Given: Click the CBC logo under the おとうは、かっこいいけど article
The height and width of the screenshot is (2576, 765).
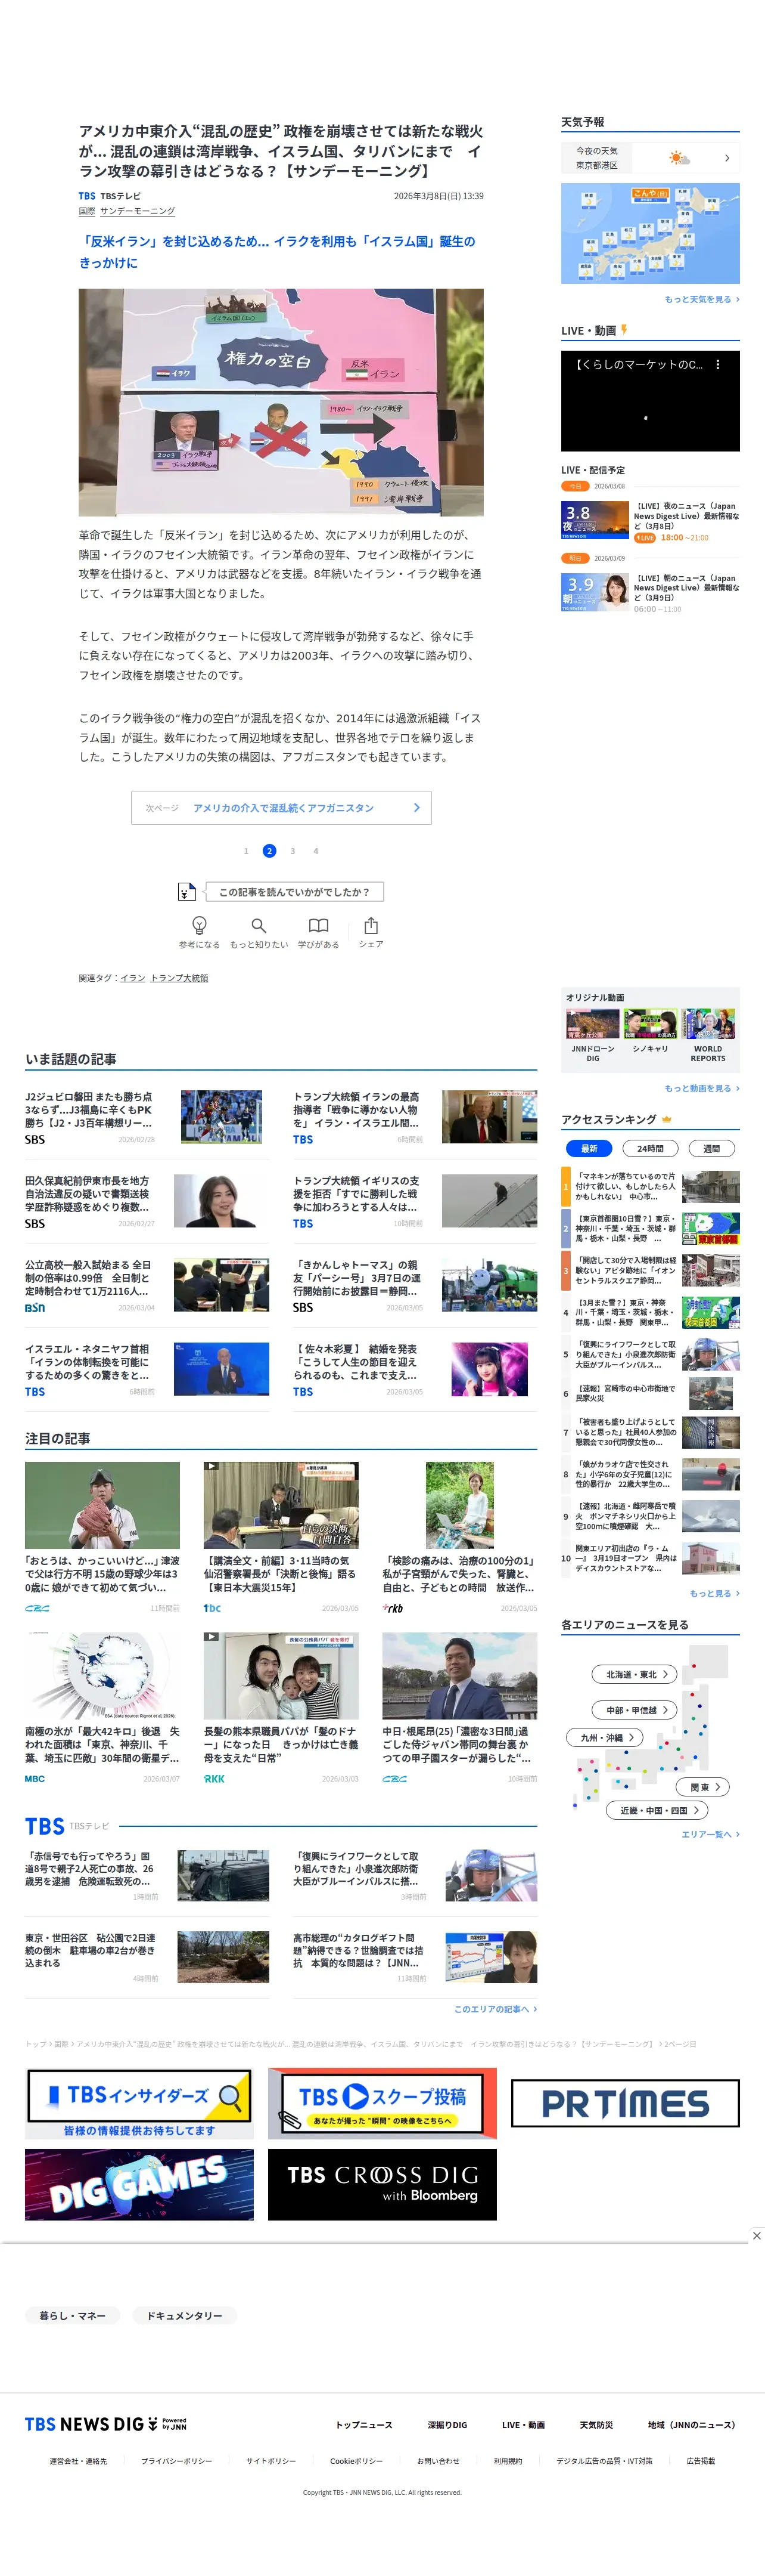Looking at the screenshot, I should click(37, 1608).
